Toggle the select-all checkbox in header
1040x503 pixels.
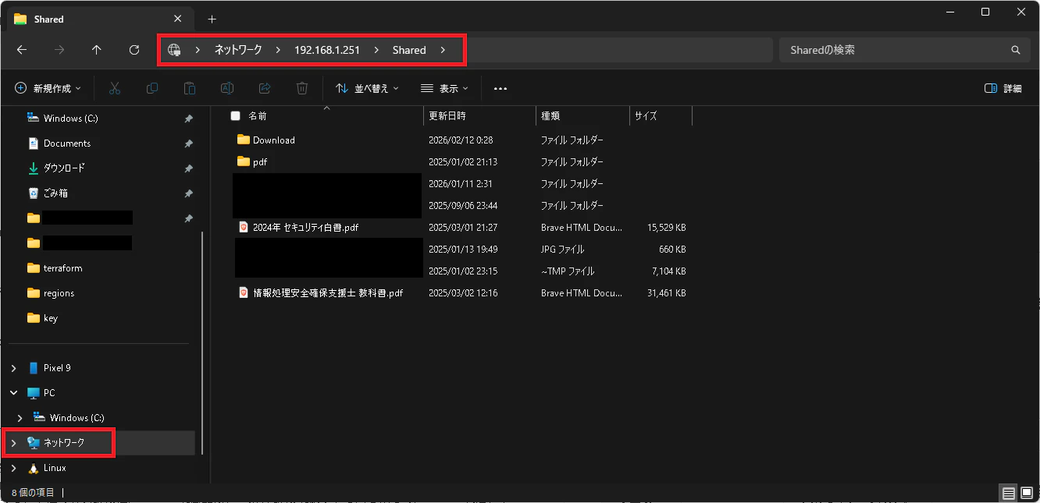click(x=235, y=115)
